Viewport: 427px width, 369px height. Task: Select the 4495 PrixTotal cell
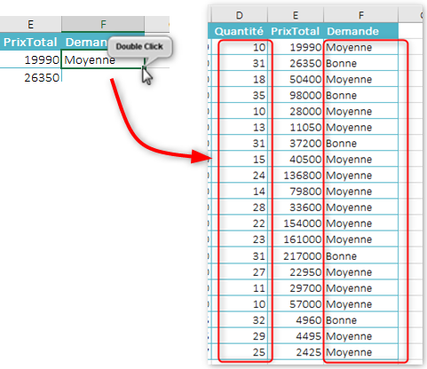[x=296, y=335]
